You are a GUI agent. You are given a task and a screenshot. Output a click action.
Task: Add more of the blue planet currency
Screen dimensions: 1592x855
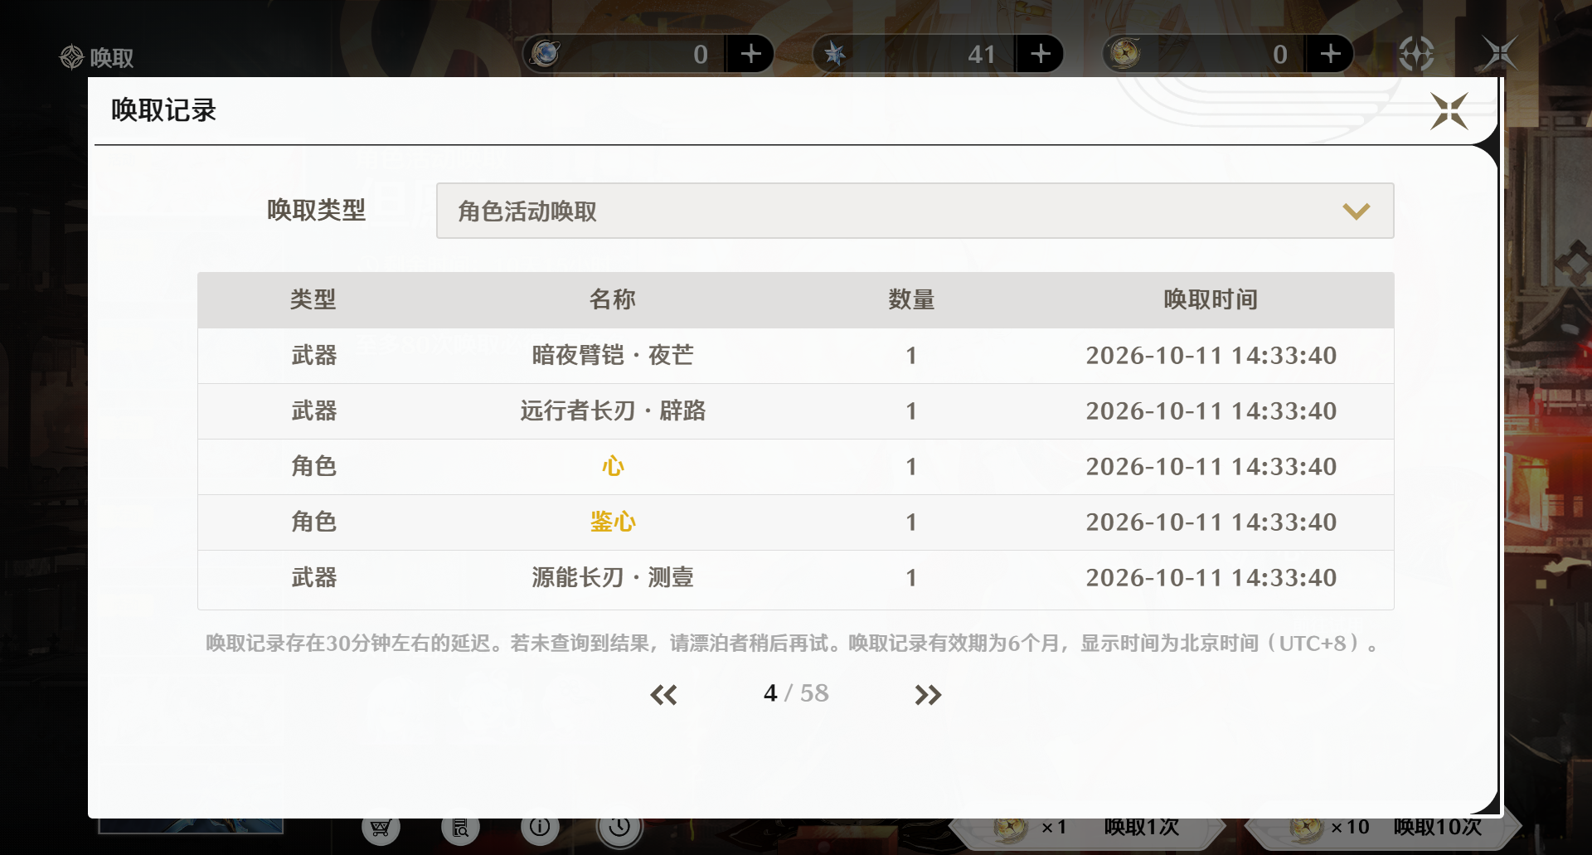click(x=750, y=54)
